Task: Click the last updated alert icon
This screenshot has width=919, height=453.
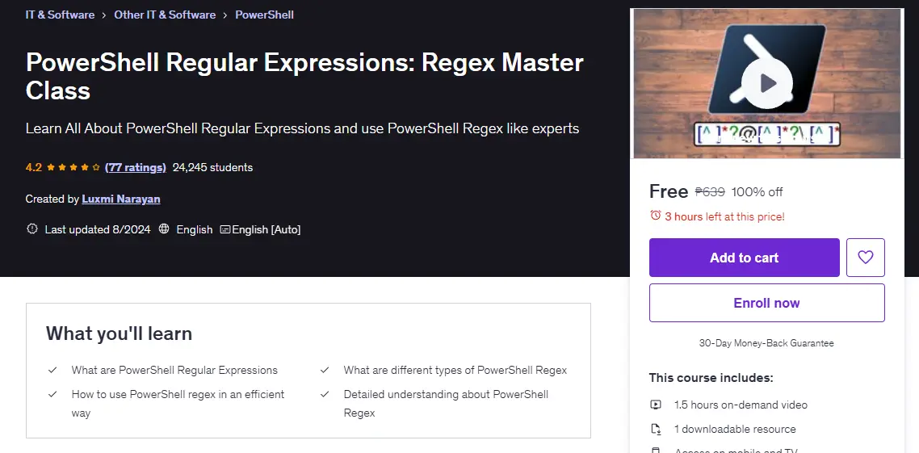Action: click(x=32, y=229)
